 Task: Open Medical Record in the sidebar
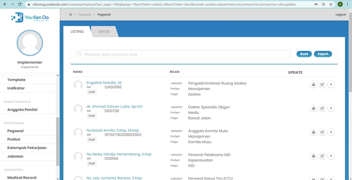(22, 177)
